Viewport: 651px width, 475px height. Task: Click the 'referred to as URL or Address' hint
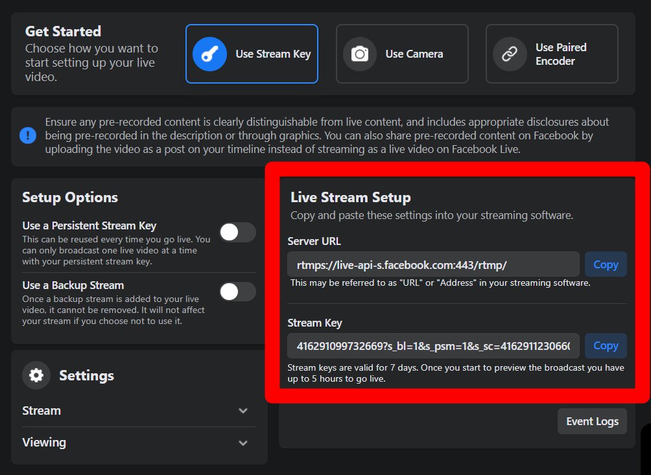[x=440, y=283]
